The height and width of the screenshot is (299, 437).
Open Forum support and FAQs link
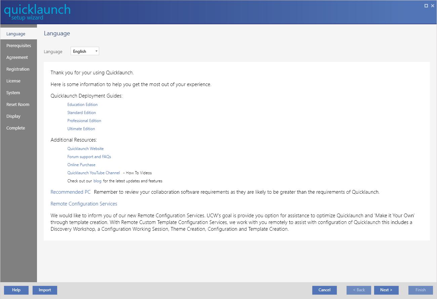tap(89, 157)
